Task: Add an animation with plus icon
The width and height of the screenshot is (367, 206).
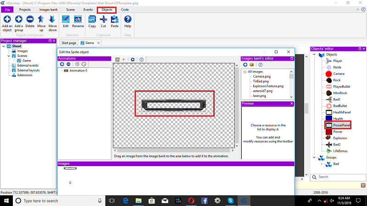Action: pyautogui.click(x=62, y=64)
